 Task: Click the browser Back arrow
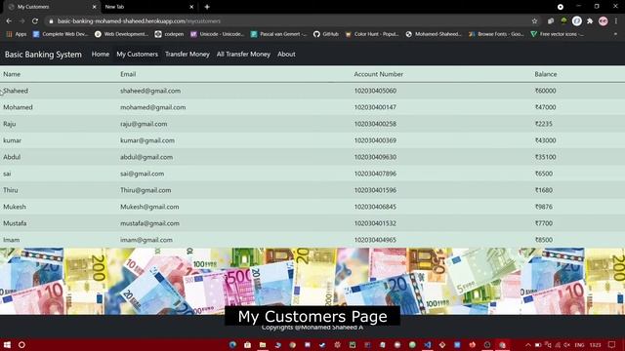(9, 21)
